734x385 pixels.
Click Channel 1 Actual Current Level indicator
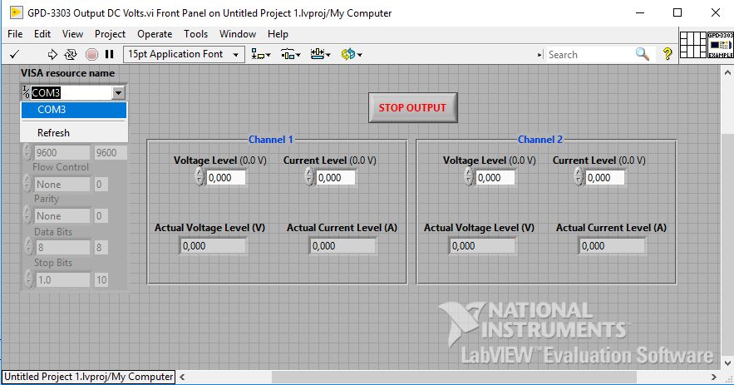pyautogui.click(x=342, y=246)
